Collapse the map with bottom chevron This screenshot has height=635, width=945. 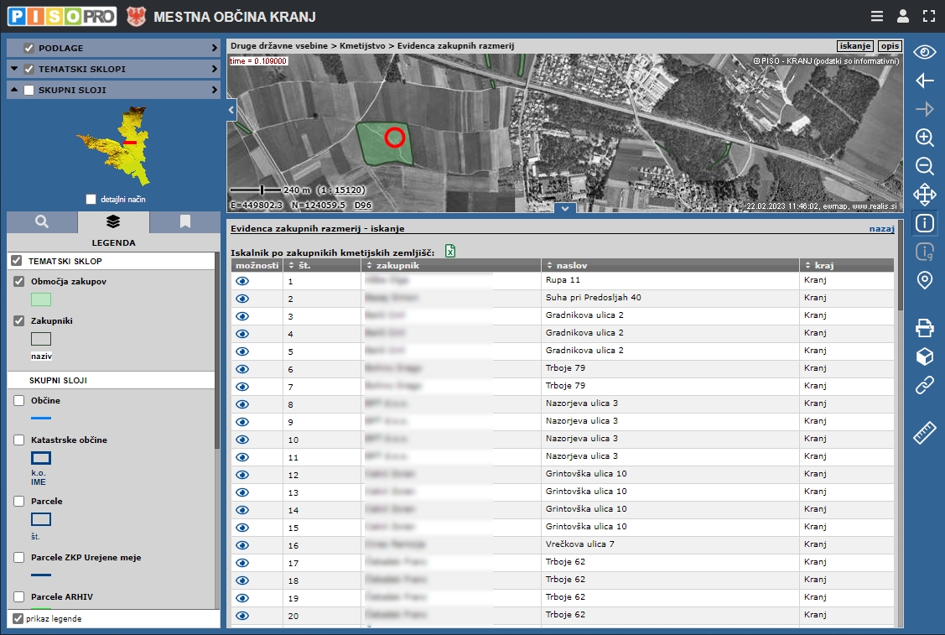pyautogui.click(x=565, y=208)
